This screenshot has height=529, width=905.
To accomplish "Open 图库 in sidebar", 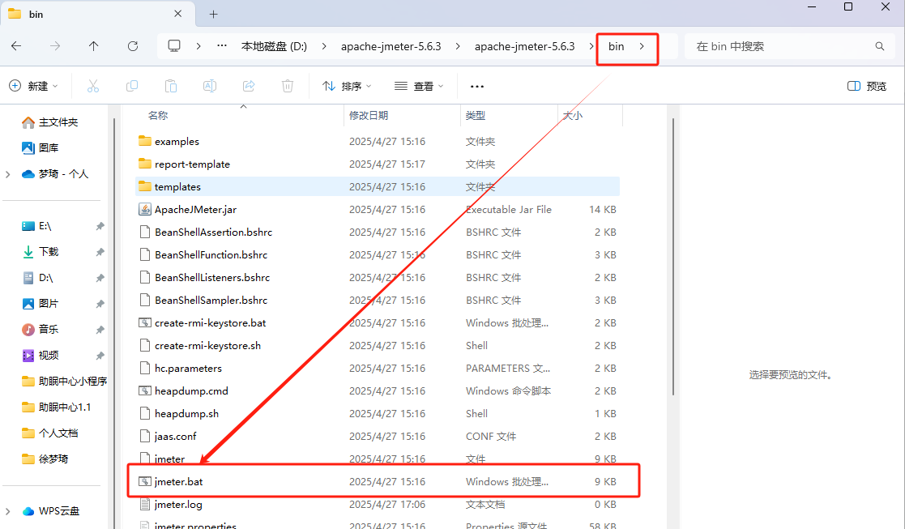I will click(x=40, y=147).
